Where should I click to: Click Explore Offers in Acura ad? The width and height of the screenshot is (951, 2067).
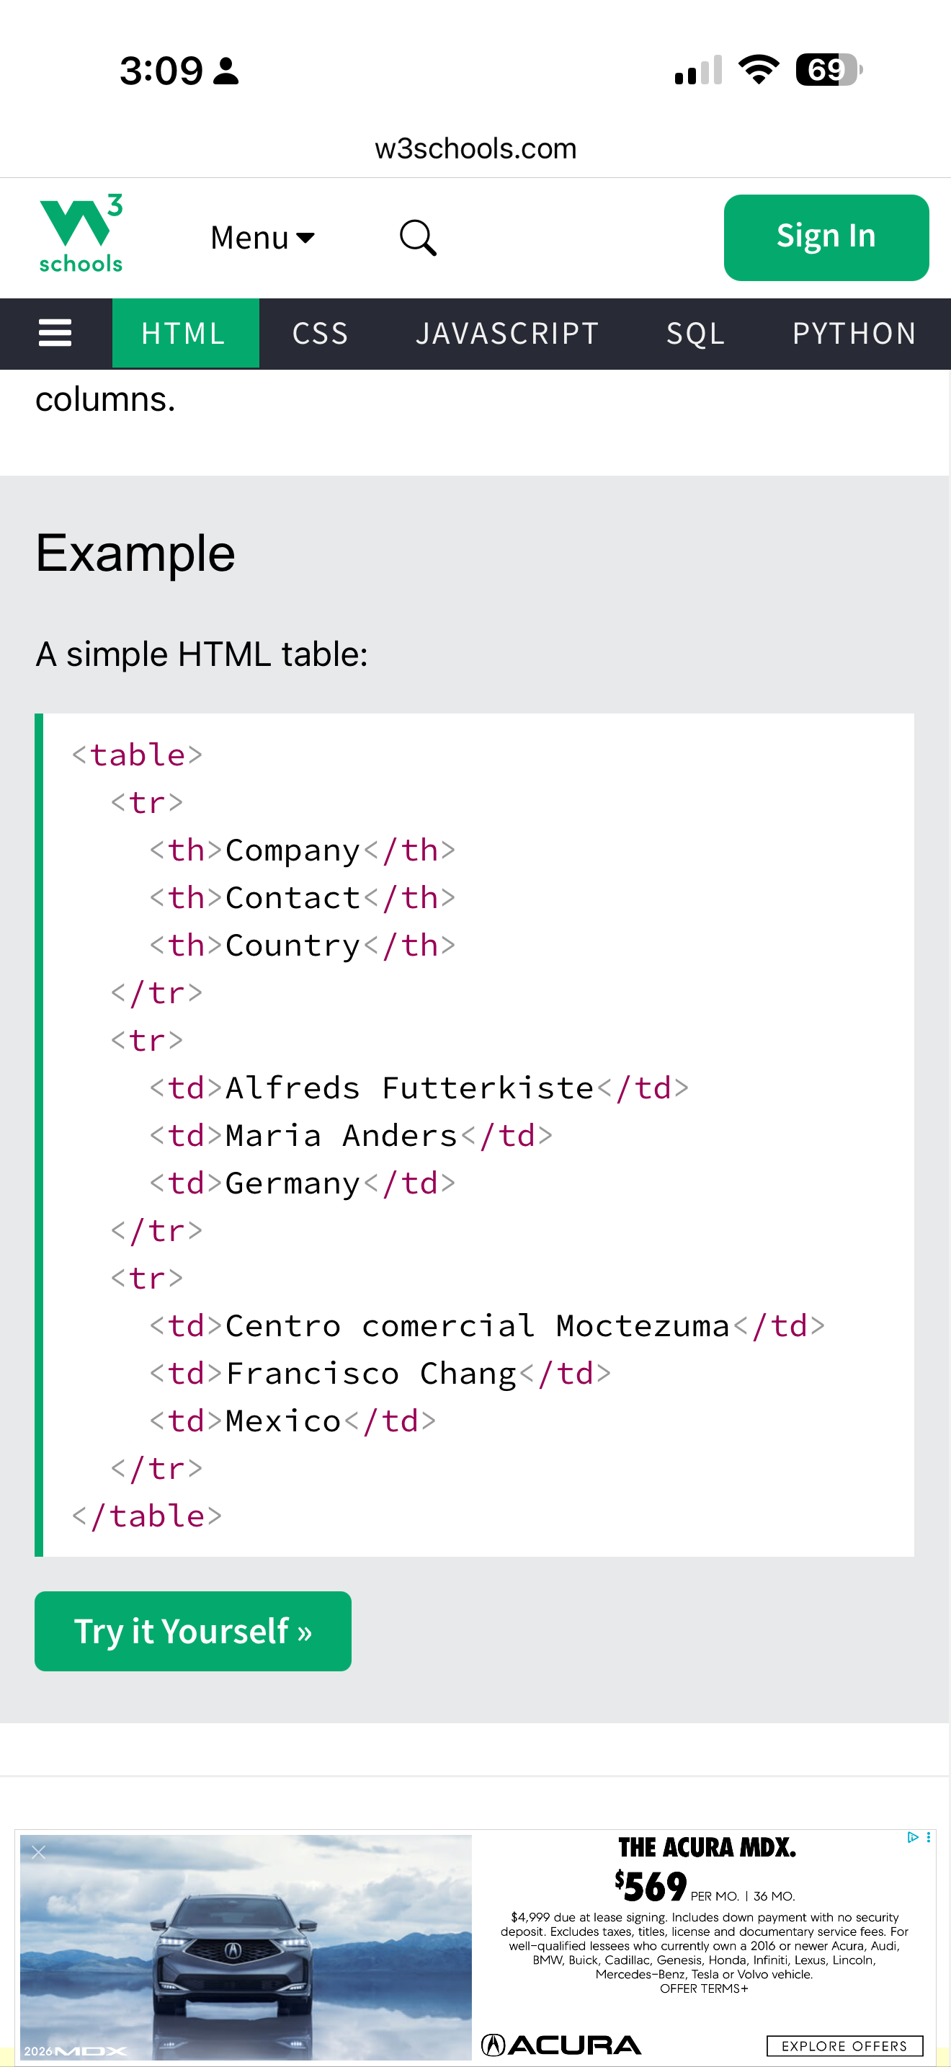(844, 2045)
